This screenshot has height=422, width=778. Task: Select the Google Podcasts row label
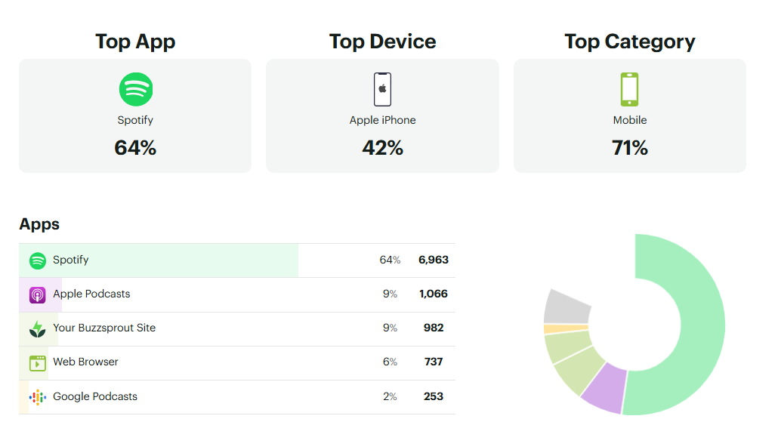95,396
